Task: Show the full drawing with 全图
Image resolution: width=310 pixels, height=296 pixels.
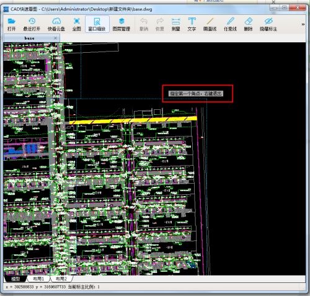Action: coord(76,24)
